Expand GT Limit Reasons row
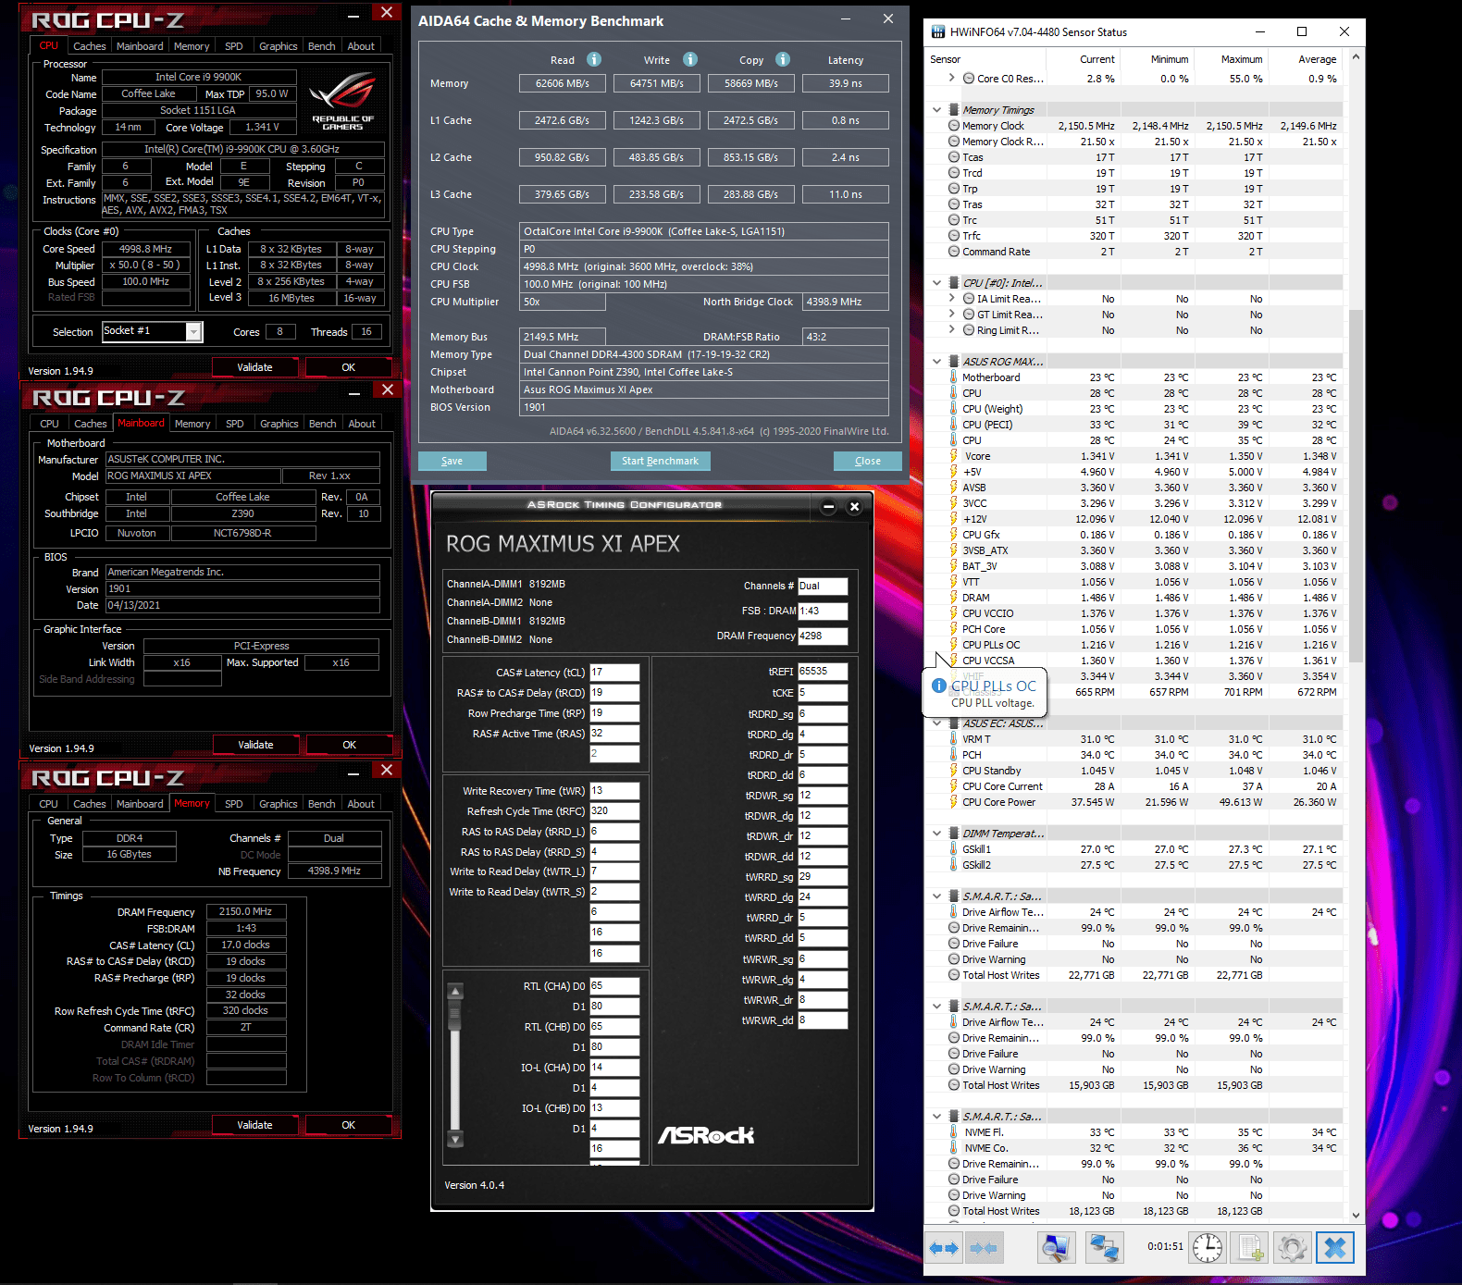Screen dimensions: 1462x1285 click(951, 315)
